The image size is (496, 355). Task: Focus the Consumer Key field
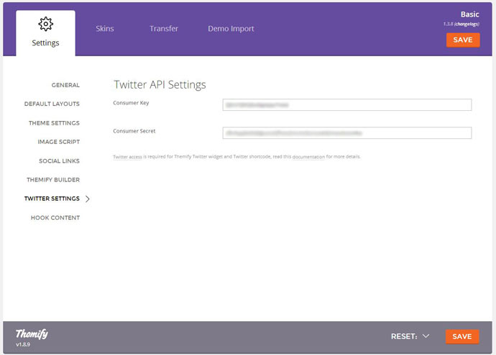347,105
